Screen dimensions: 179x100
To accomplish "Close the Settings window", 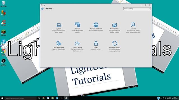I will click(x=150, y=5).
